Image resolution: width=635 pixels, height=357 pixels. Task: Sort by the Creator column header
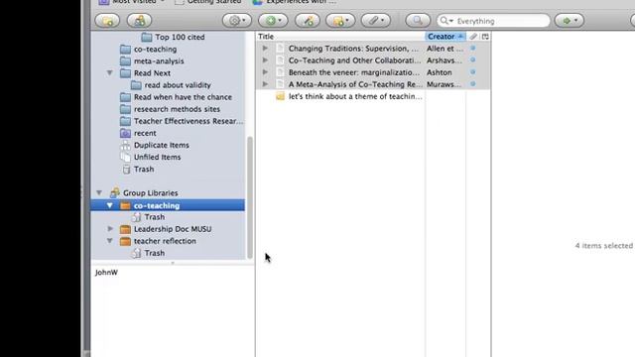445,37
